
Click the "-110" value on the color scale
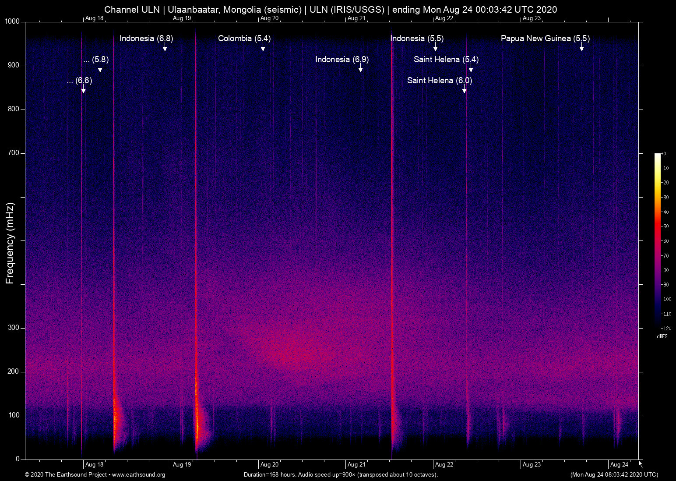click(x=666, y=314)
